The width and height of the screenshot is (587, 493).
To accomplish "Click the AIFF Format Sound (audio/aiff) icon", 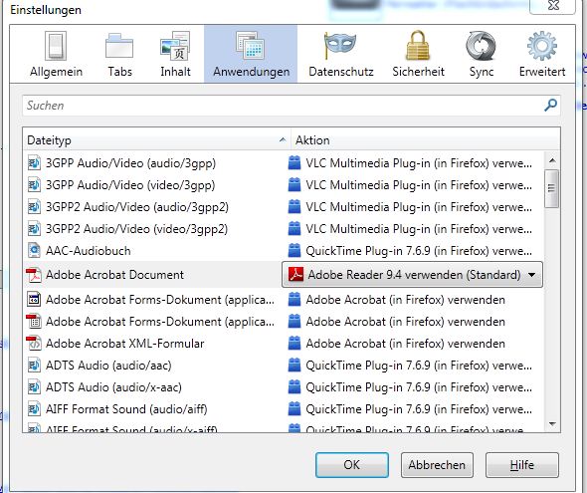I will pyautogui.click(x=34, y=408).
